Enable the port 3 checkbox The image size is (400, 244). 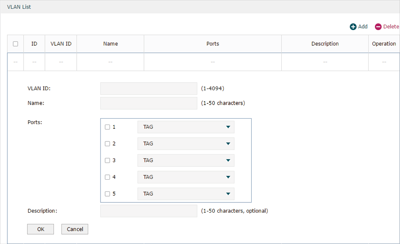(107, 161)
